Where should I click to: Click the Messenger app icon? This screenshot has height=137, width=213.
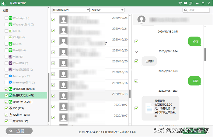coord(10,76)
